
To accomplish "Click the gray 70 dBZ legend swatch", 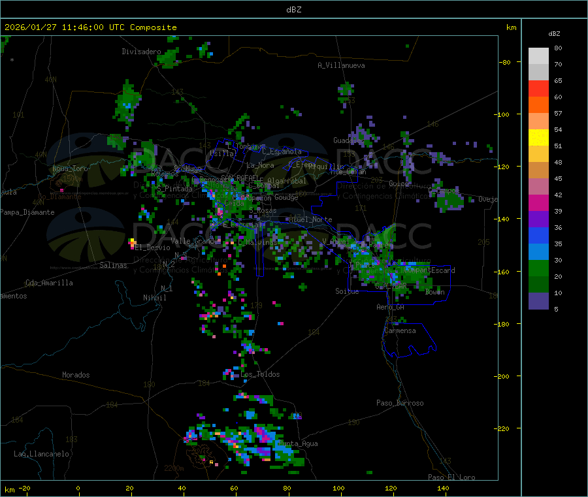I will [538, 72].
